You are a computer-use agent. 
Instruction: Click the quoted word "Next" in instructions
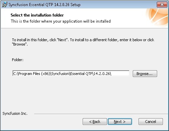click(x=62, y=40)
